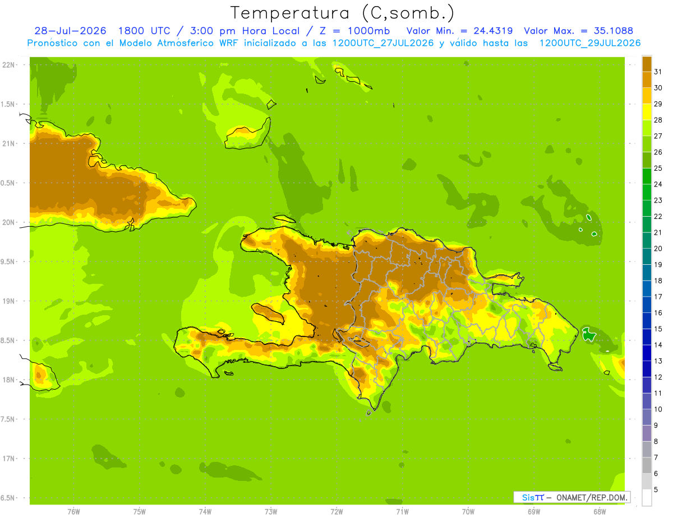Click the '31' label on the color scale
This screenshot has height=519, width=673.
(658, 72)
